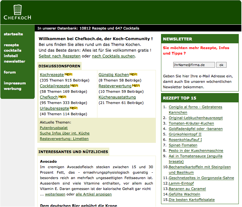Open the forum sidebar link
This screenshot has height=207, width=242.
click(x=10, y=72)
